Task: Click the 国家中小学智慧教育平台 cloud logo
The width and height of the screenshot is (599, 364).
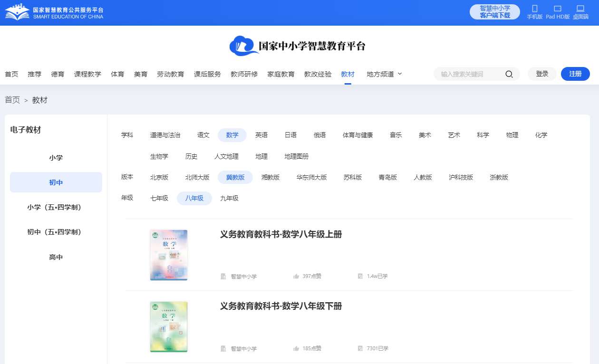Action: [298, 46]
